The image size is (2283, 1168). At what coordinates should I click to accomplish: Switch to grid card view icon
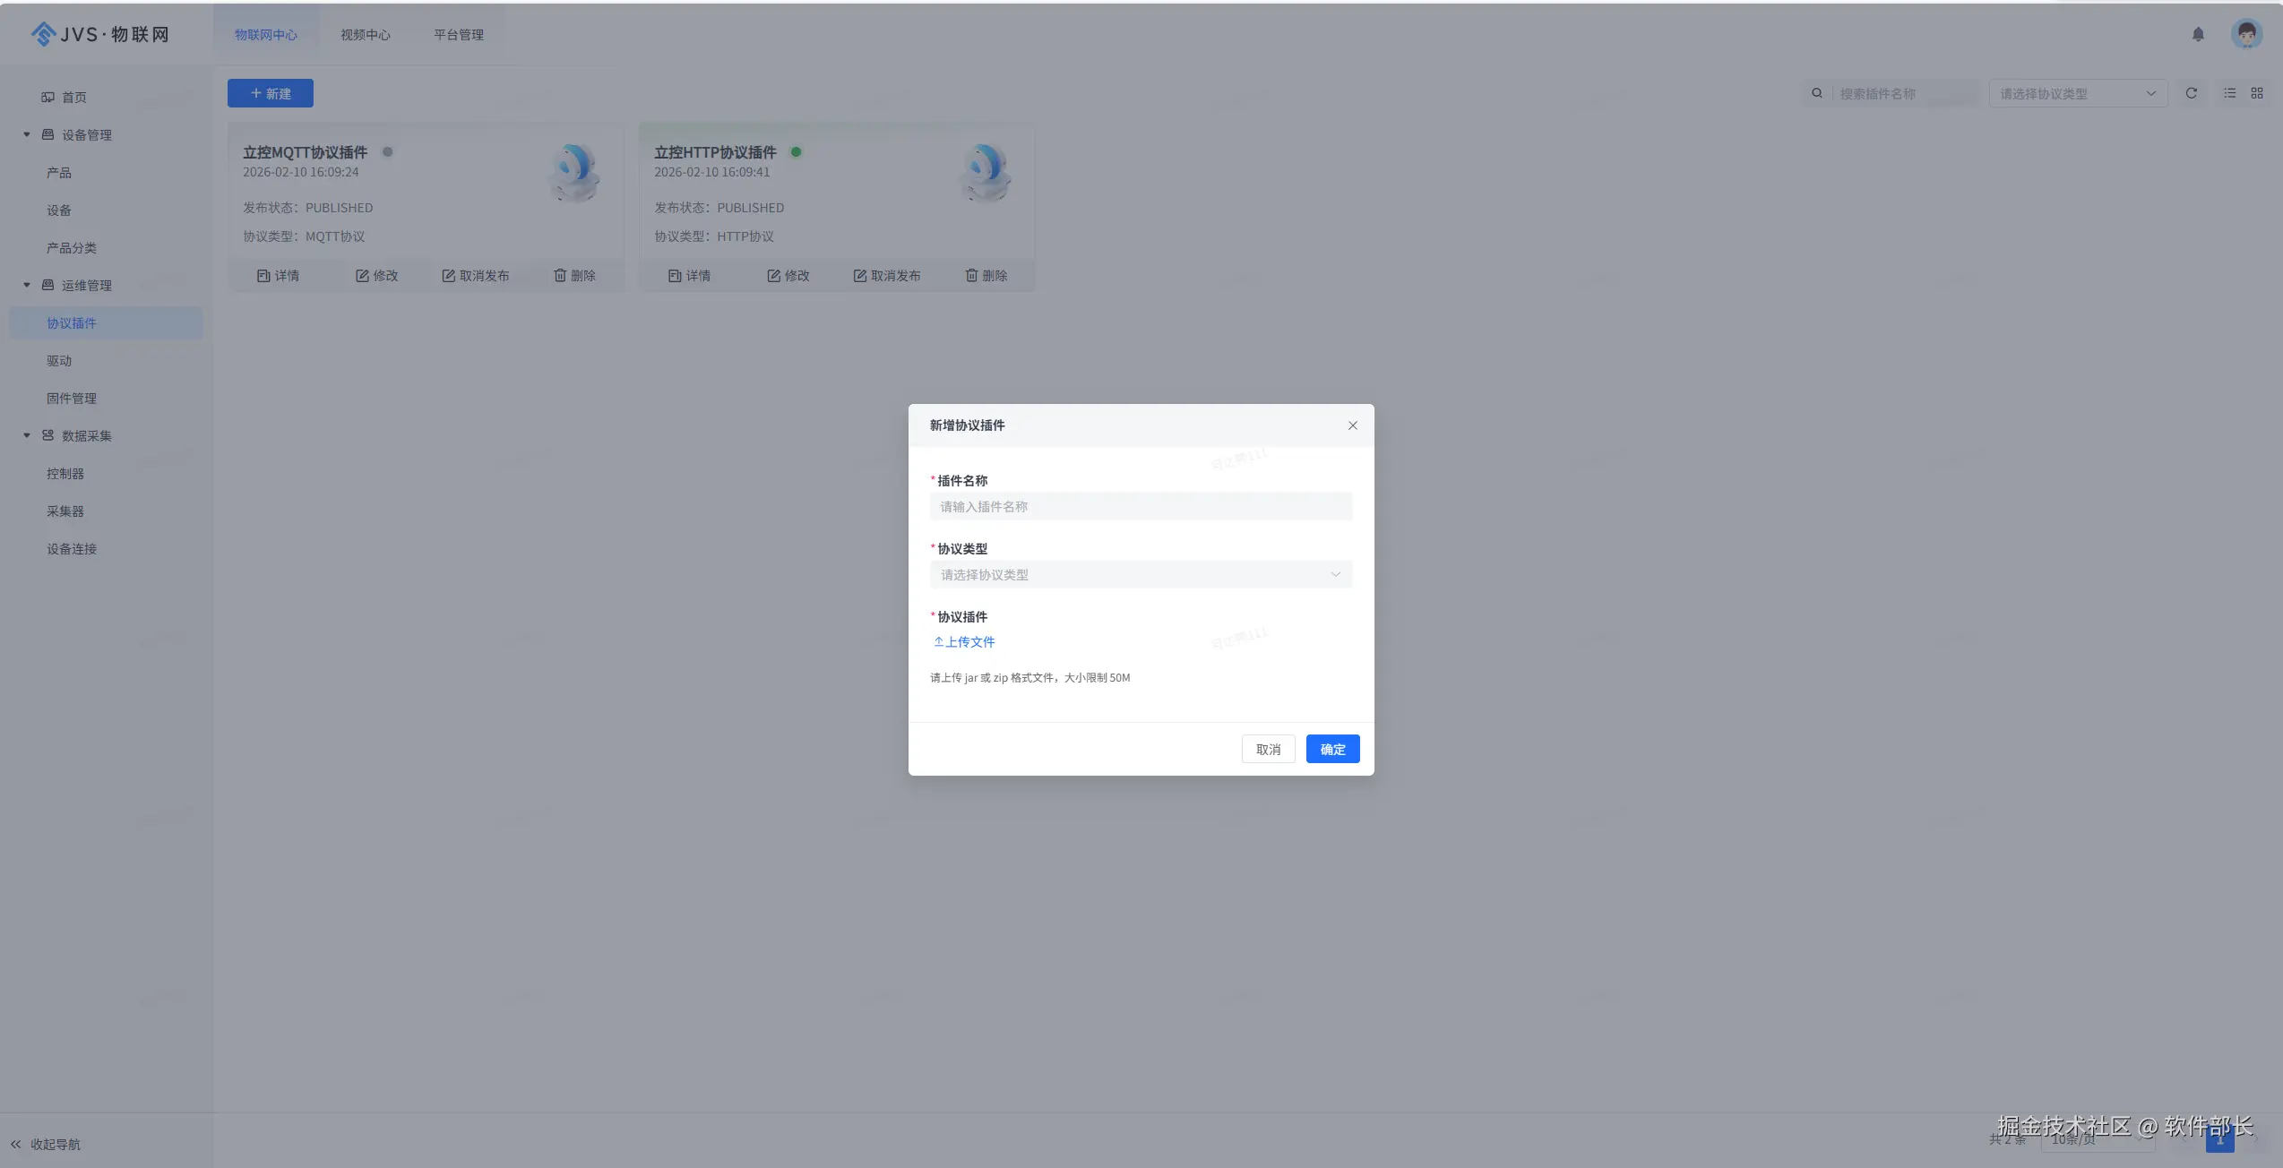pos(2257,93)
